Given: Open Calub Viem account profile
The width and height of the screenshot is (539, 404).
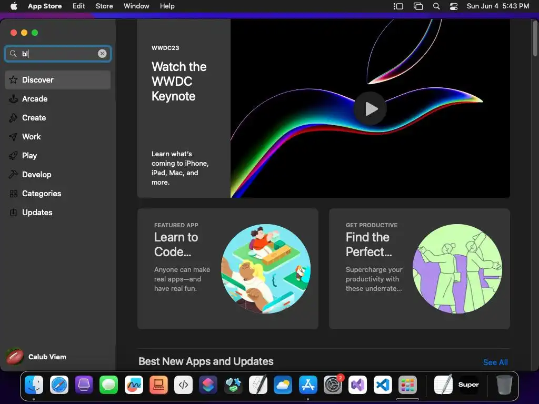Looking at the screenshot, I should pos(36,357).
